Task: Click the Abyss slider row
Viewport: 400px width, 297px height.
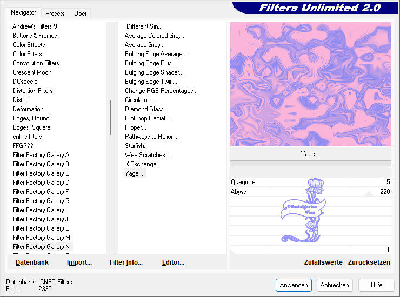Action: [310, 192]
